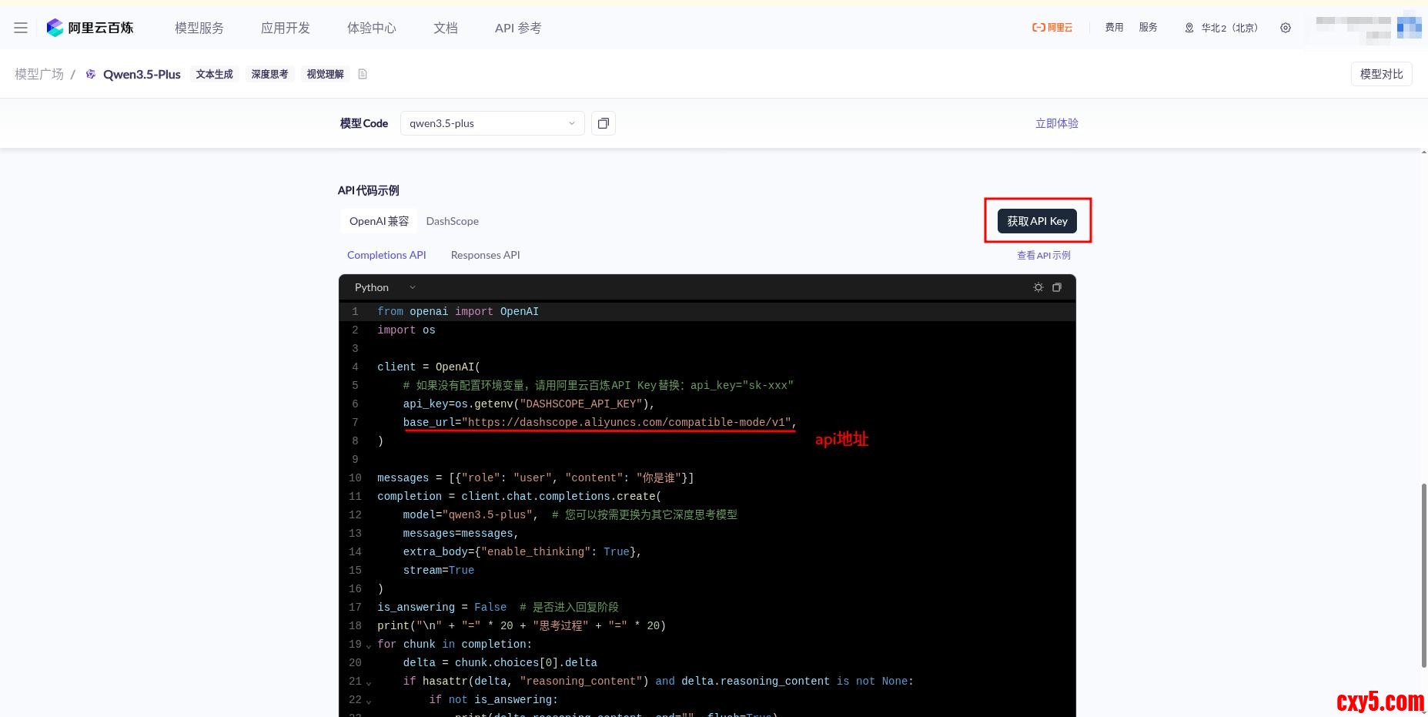This screenshot has width=1428, height=717.
Task: Switch to Responses API tab
Action: click(x=485, y=255)
